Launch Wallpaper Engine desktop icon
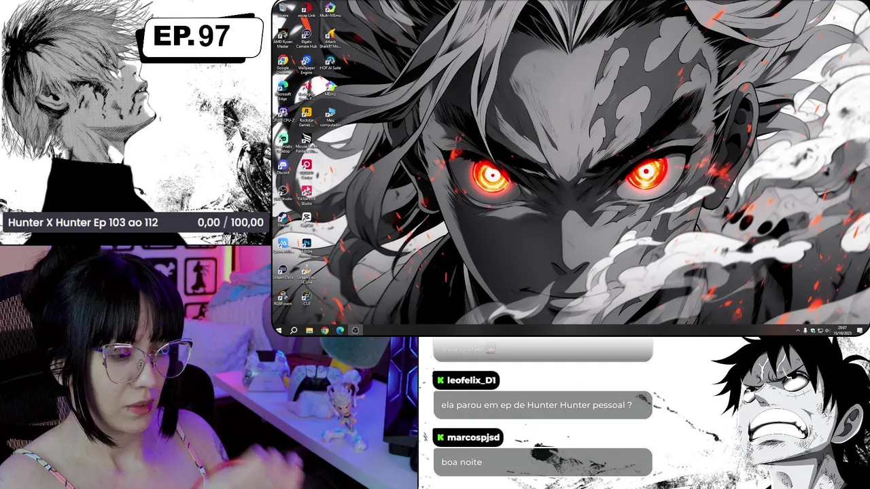The image size is (870, 489). pos(307,64)
